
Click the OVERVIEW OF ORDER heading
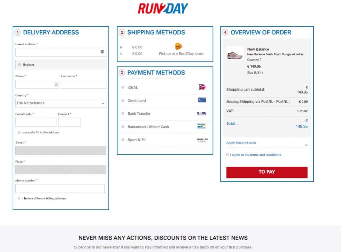tap(261, 32)
